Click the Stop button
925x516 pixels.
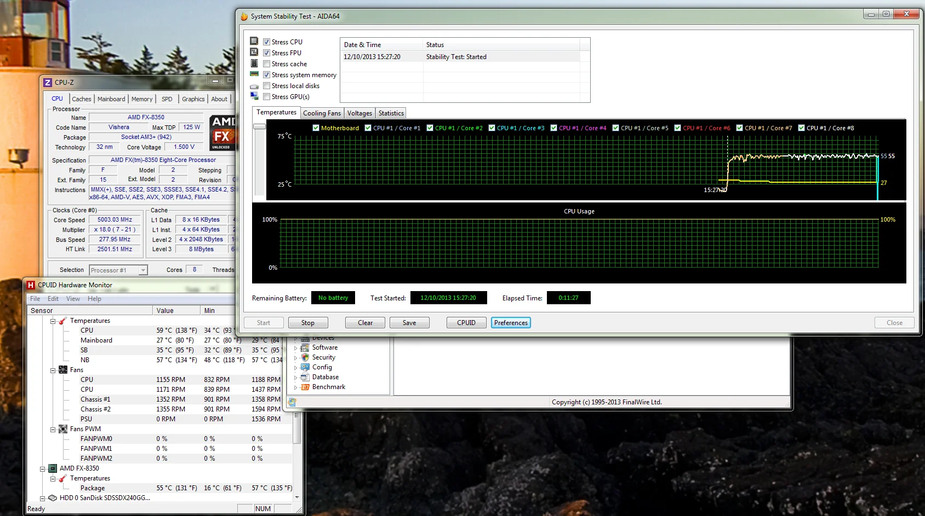pyautogui.click(x=308, y=323)
